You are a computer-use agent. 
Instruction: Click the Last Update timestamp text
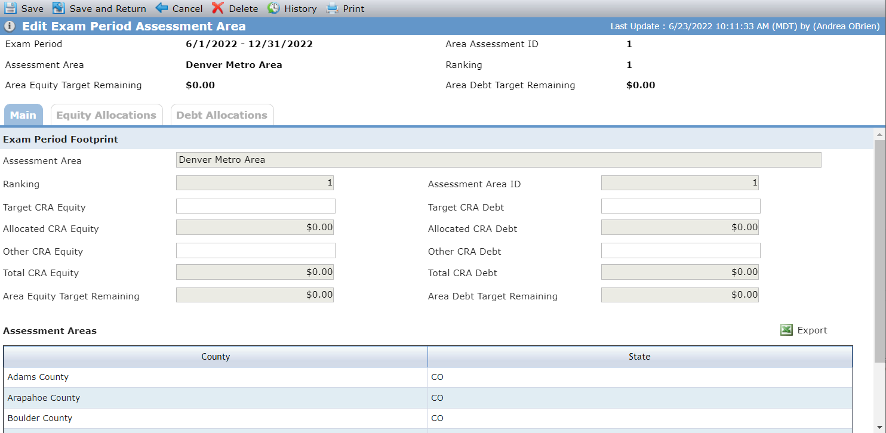click(x=745, y=27)
